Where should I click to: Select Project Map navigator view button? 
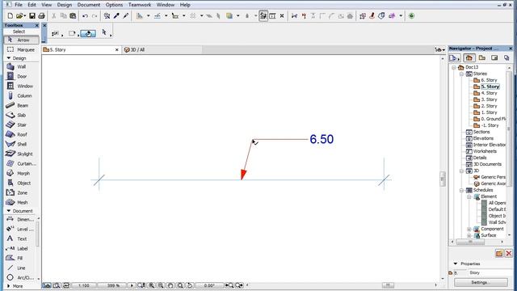469,58
